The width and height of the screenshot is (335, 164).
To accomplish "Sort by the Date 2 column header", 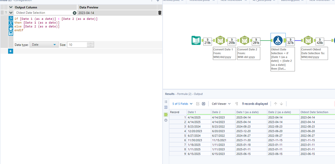I will 223,112.
